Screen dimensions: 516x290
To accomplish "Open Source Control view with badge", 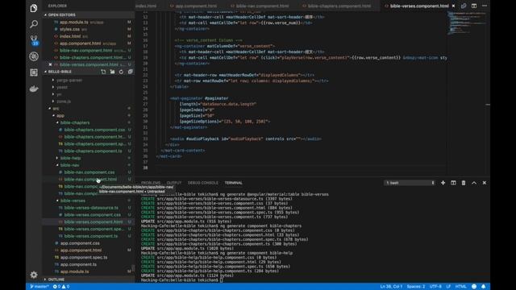I will click(x=34, y=40).
